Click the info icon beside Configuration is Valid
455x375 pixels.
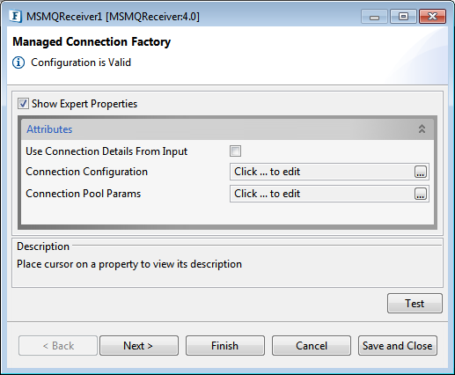coord(18,62)
